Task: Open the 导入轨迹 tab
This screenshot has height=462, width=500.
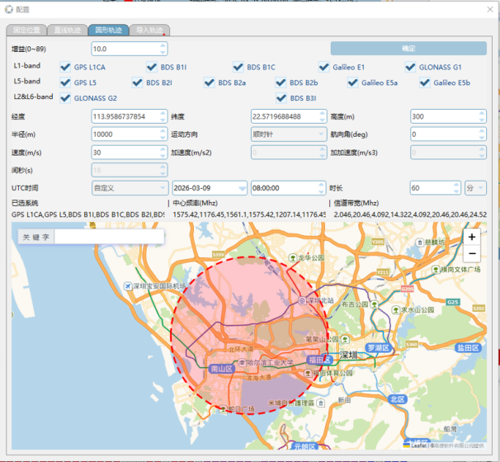Action: (x=149, y=30)
